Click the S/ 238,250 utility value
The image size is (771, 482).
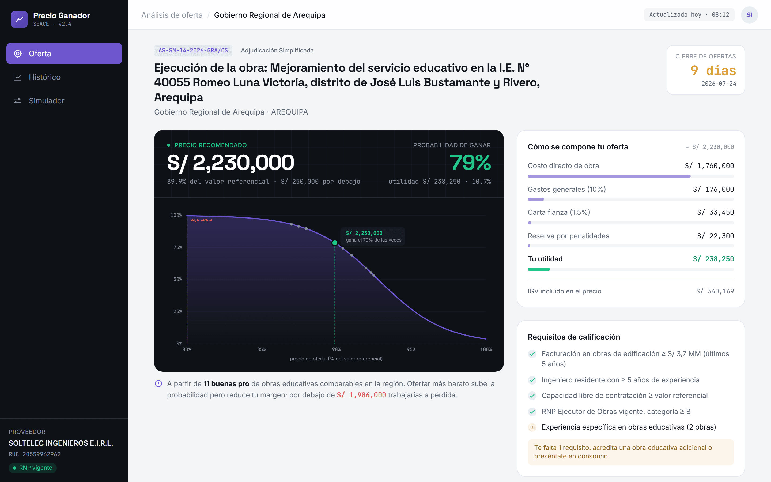click(x=713, y=259)
